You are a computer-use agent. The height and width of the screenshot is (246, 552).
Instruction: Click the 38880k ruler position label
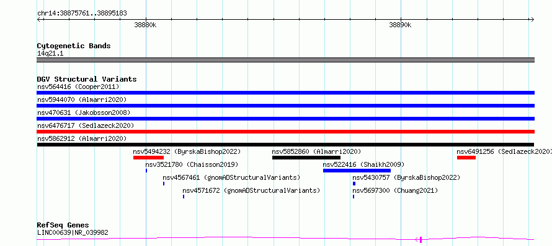[145, 25]
